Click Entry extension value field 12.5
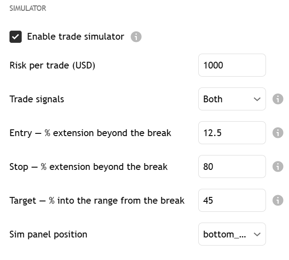This screenshot has width=289, height=260. point(232,133)
